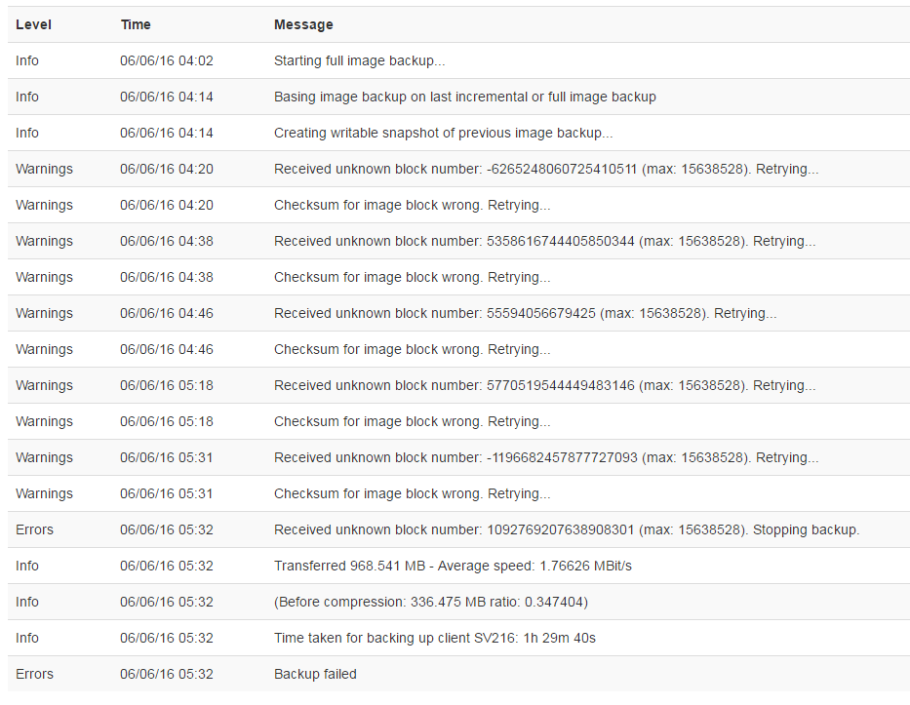Select the "Starting full image backup..." message

359,60
